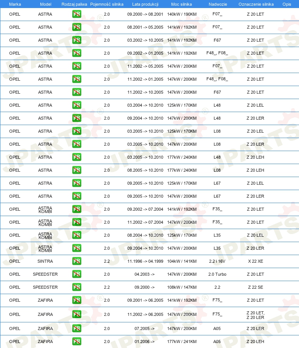
Task: Select the '09.2000 -> 08.2001' date cell
Action: pyautogui.click(x=145, y=14)
